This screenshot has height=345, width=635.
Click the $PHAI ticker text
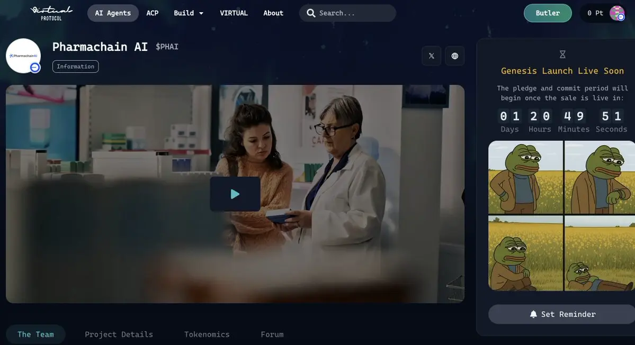[167, 47]
